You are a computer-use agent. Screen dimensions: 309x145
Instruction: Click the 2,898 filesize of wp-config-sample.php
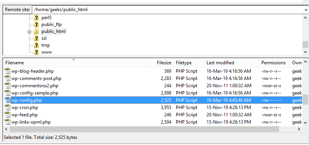166,93
